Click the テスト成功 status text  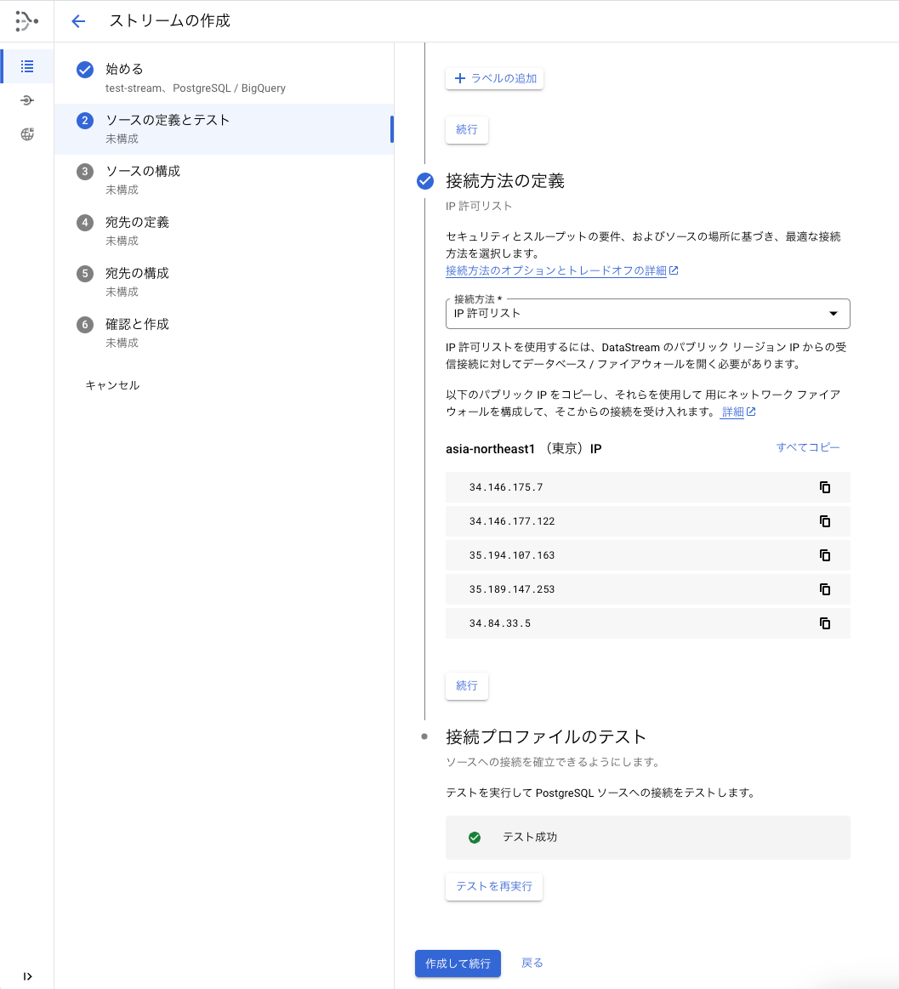529,837
